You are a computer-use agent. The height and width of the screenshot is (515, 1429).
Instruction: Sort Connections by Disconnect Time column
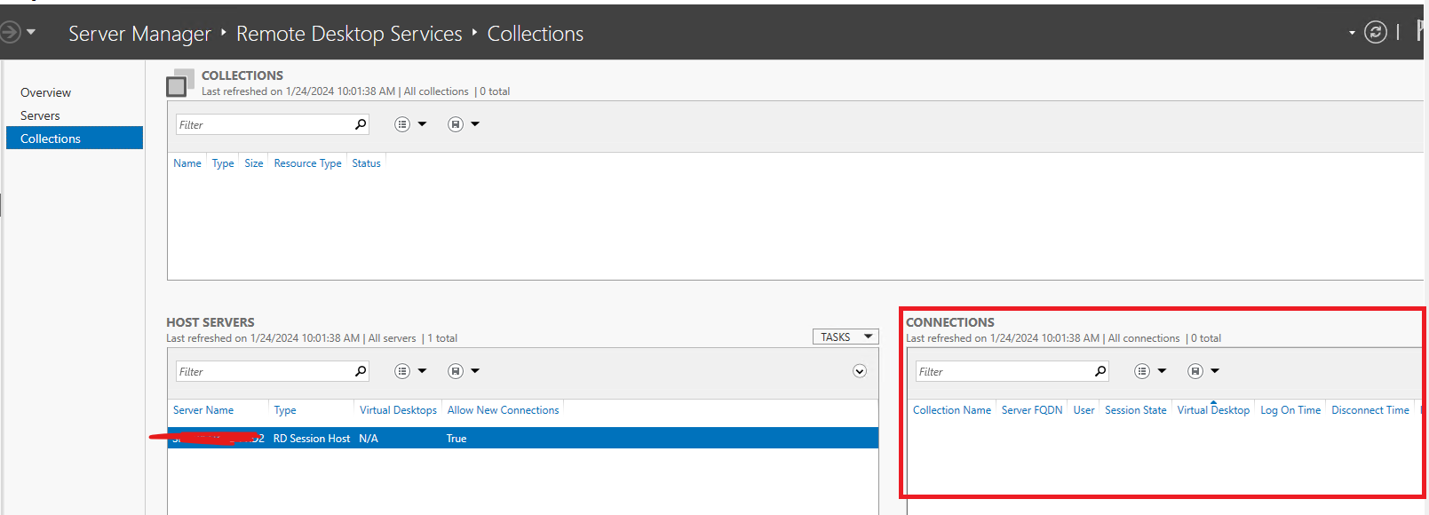(x=1370, y=410)
